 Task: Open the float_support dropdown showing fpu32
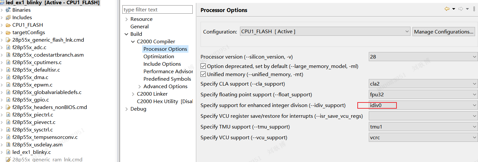click(x=423, y=95)
